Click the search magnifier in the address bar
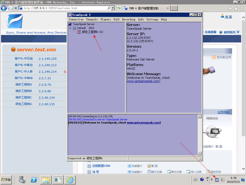Viewport: 246px width, 185px height. [109, 8]
